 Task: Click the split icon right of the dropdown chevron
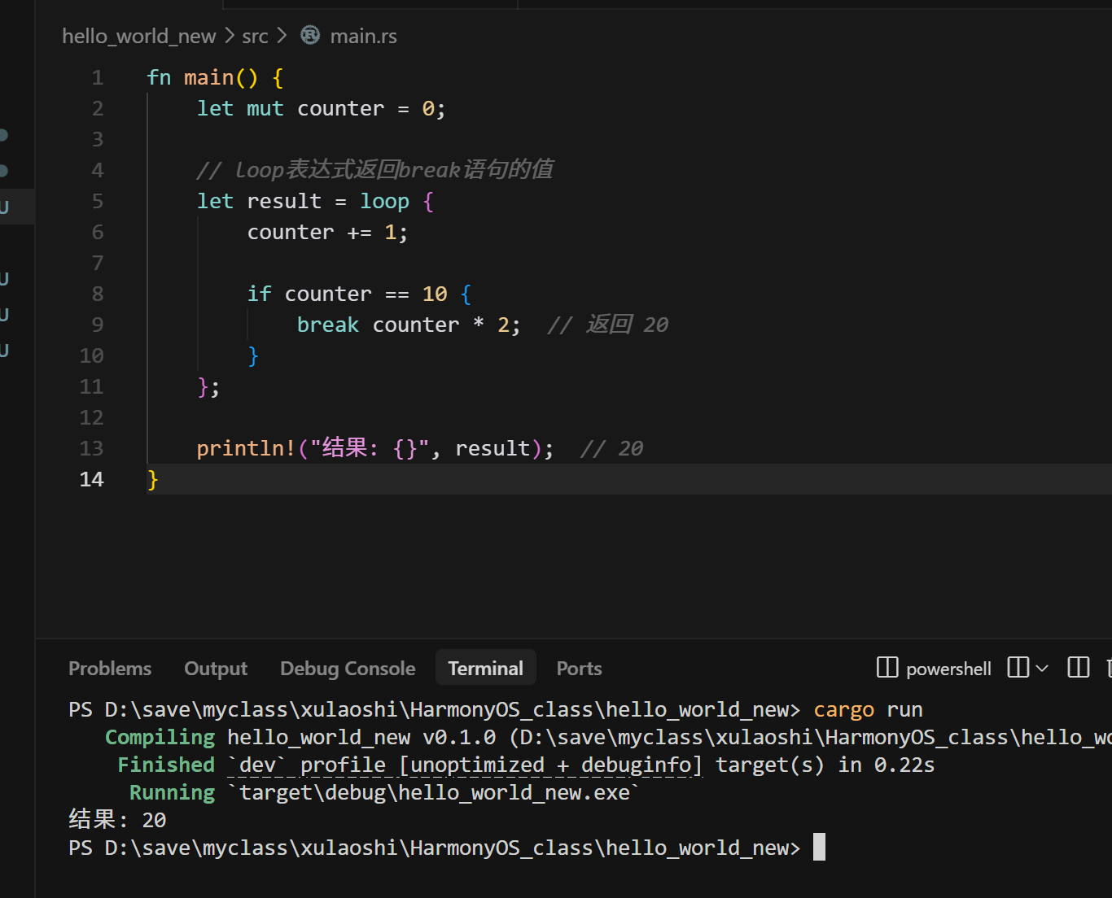coord(1079,668)
